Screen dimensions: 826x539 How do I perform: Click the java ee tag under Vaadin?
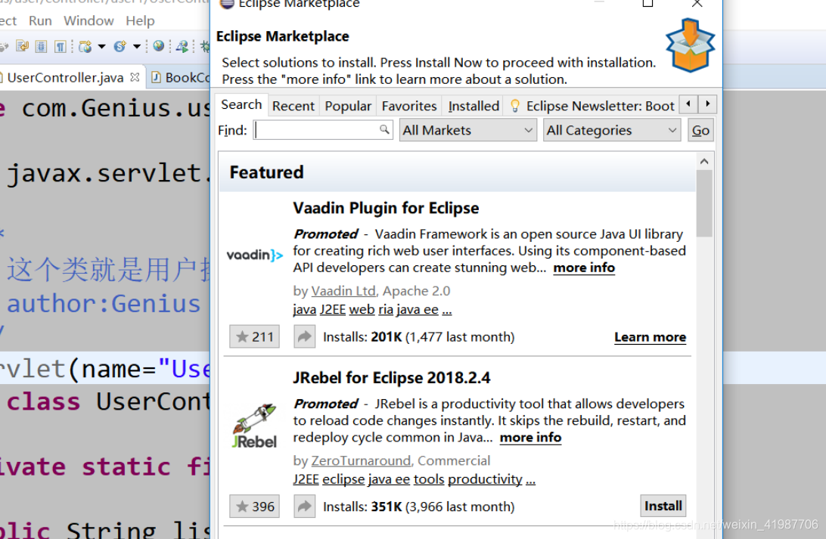point(418,309)
